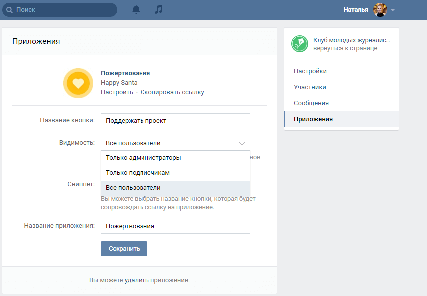Image resolution: width=427 pixels, height=296 pixels.
Task: Click the search magnifier icon
Action: [x=9, y=10]
